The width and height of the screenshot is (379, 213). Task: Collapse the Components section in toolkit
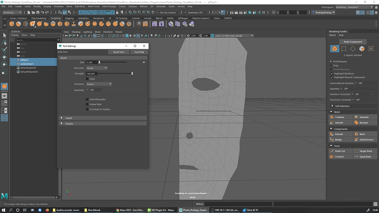(331, 129)
